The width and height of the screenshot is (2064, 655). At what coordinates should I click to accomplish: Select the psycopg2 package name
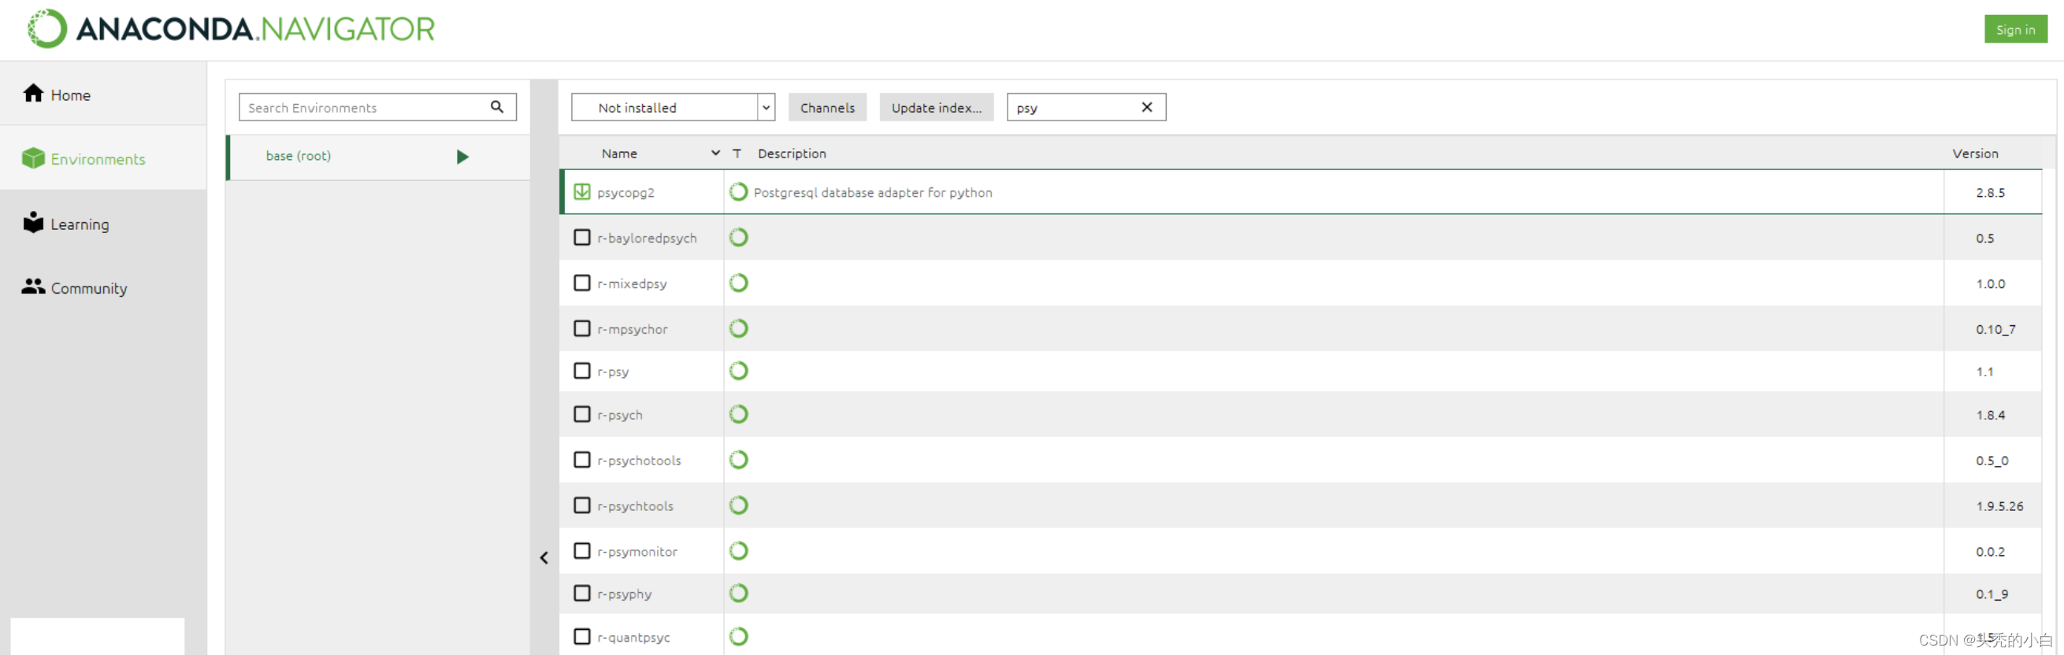626,193
